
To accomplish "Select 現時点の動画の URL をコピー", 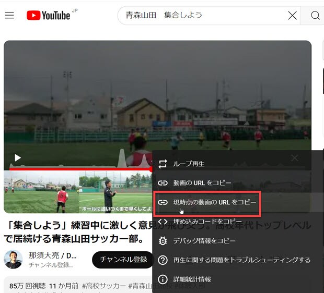I will coord(207,202).
